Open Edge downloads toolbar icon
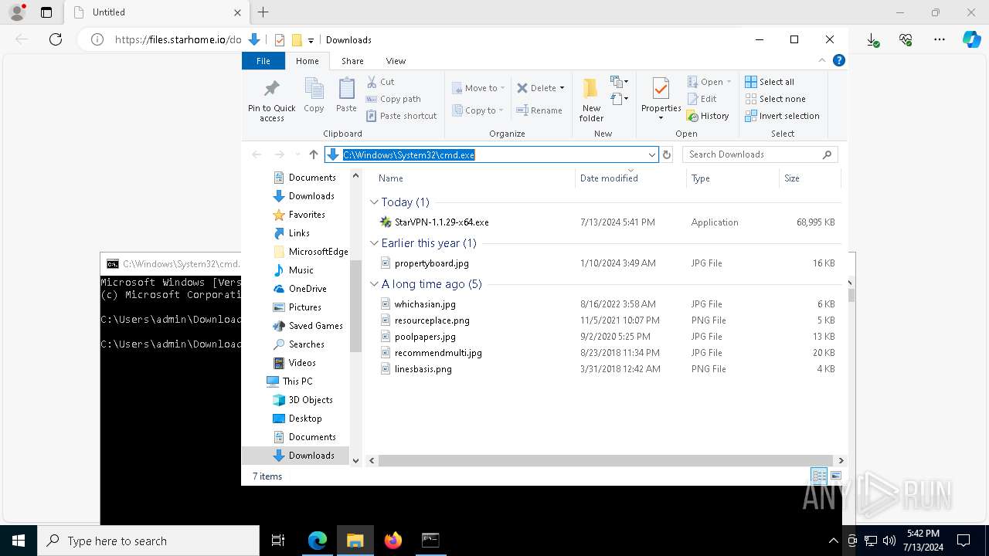The width and height of the screenshot is (989, 556). point(872,39)
